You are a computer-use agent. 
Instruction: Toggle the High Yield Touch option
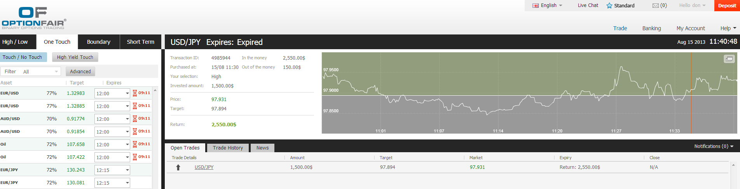click(x=75, y=57)
